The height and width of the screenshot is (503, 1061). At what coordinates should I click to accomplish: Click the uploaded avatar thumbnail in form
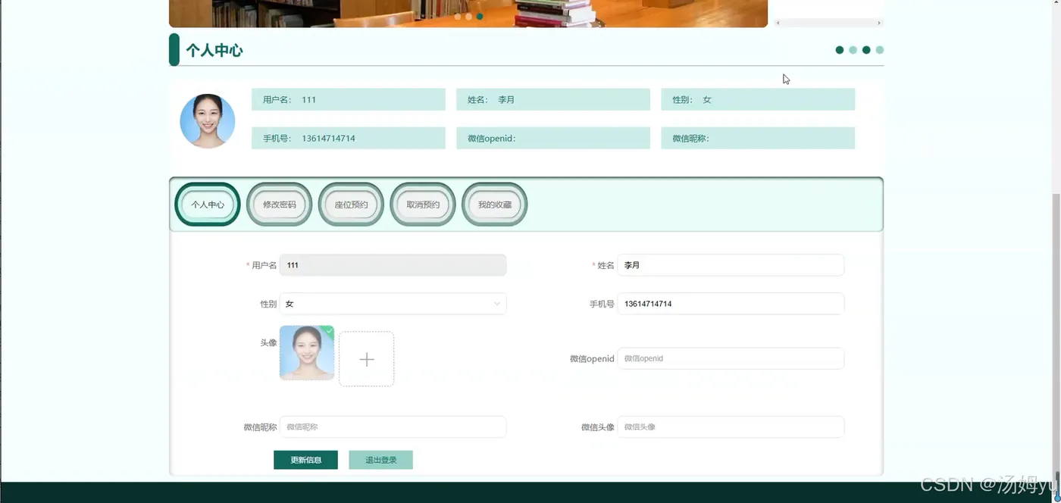(x=307, y=353)
